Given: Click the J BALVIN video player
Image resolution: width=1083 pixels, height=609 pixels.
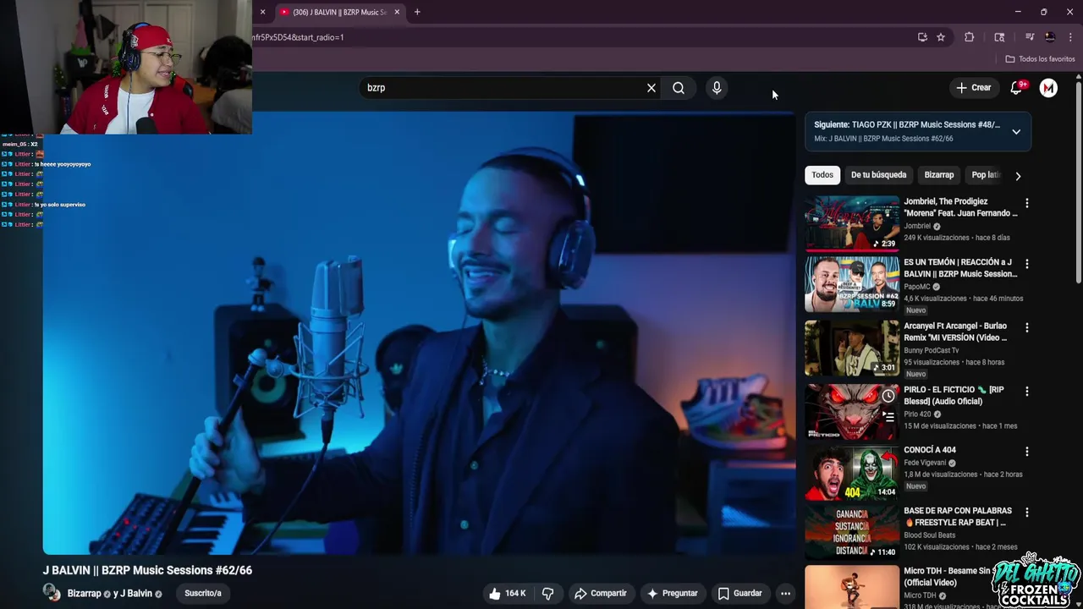Looking at the screenshot, I should pyautogui.click(x=419, y=333).
